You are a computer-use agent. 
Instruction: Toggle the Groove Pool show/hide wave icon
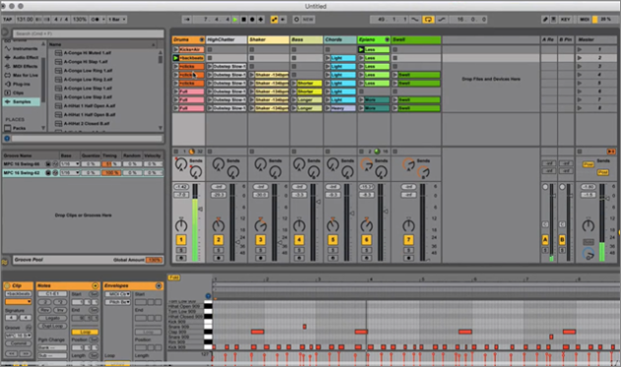point(5,262)
